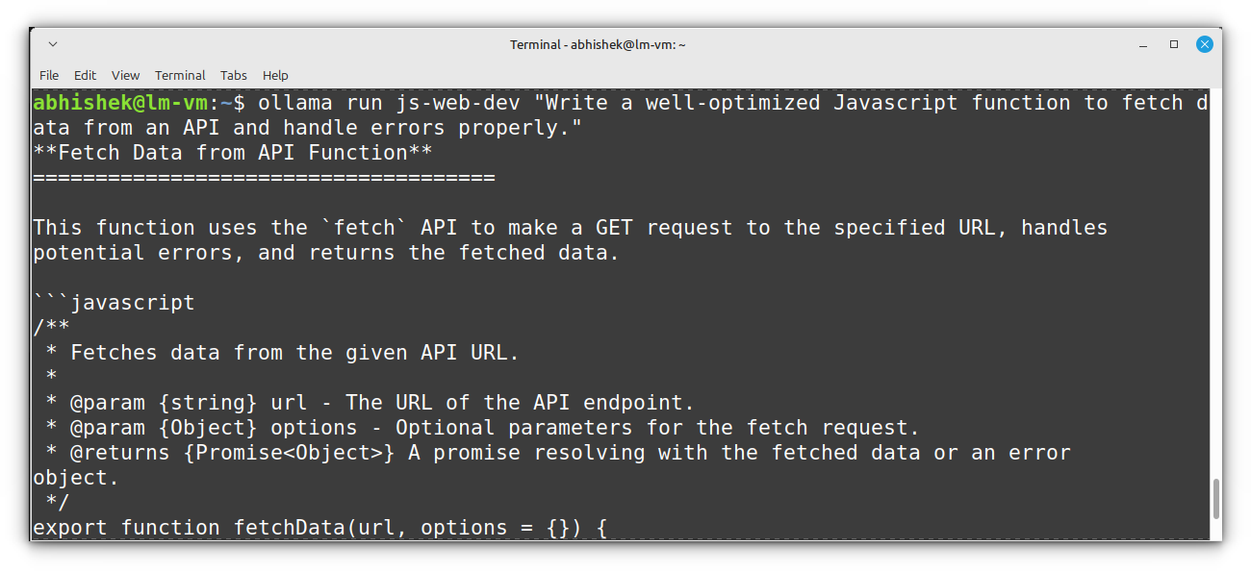
Task: Click the vertical scrollbar thumb
Action: (x=1216, y=499)
